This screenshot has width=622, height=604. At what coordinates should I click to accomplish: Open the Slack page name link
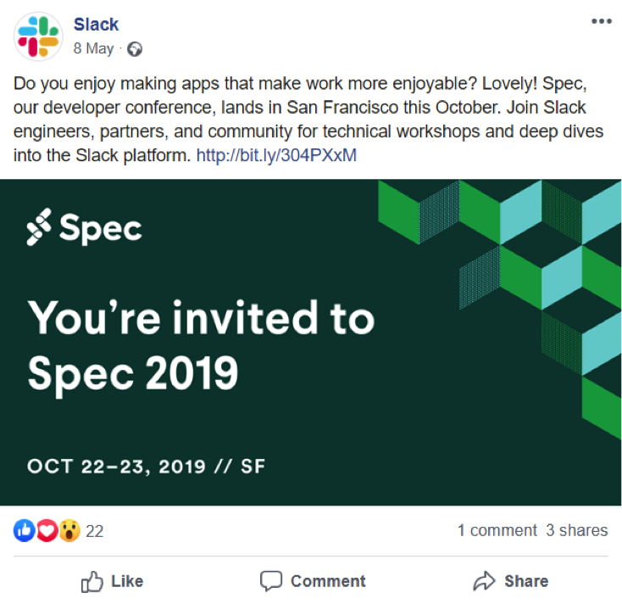click(96, 25)
